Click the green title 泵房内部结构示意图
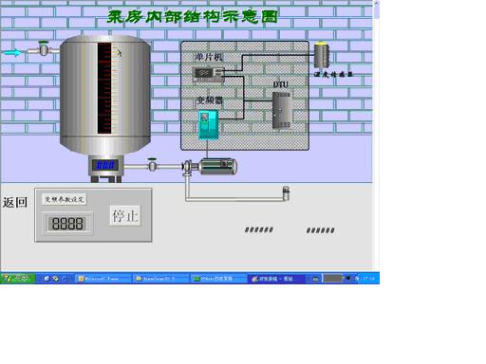 (192, 17)
